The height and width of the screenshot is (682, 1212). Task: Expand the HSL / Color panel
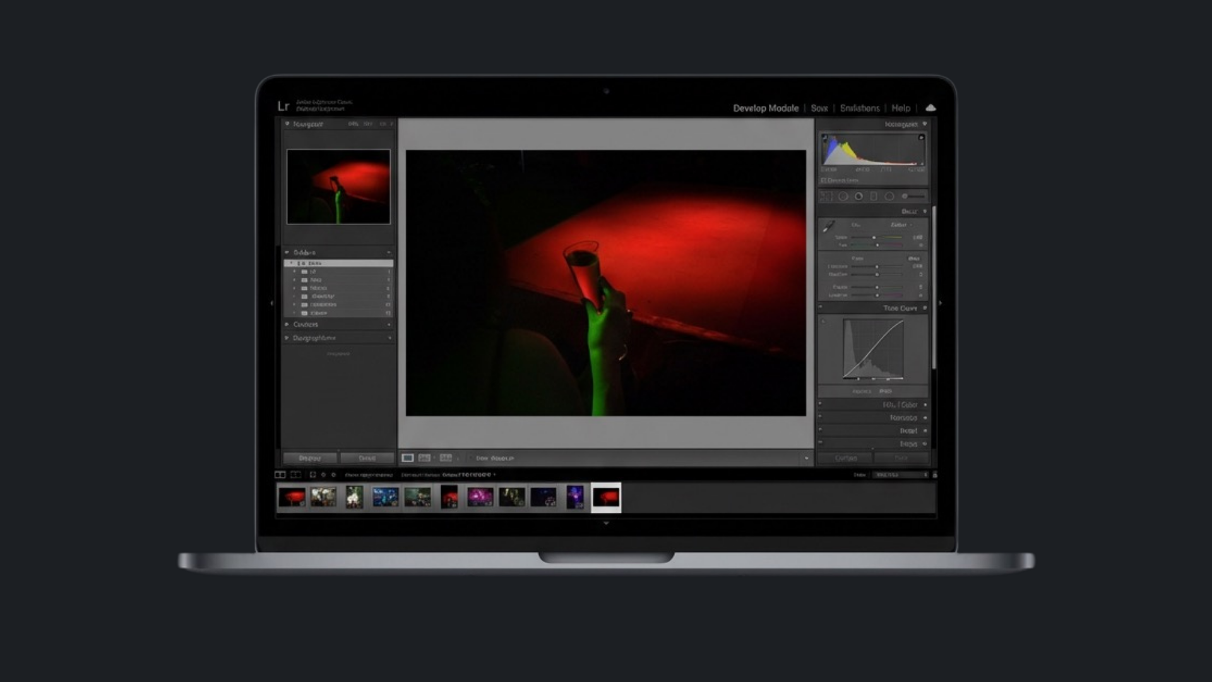(925, 405)
